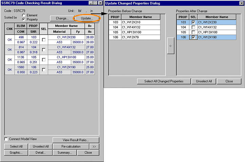The height and width of the screenshot is (162, 245).
Task: Tick SEL checkbox for property 105 HP13X100 row
Action: [43, 60]
